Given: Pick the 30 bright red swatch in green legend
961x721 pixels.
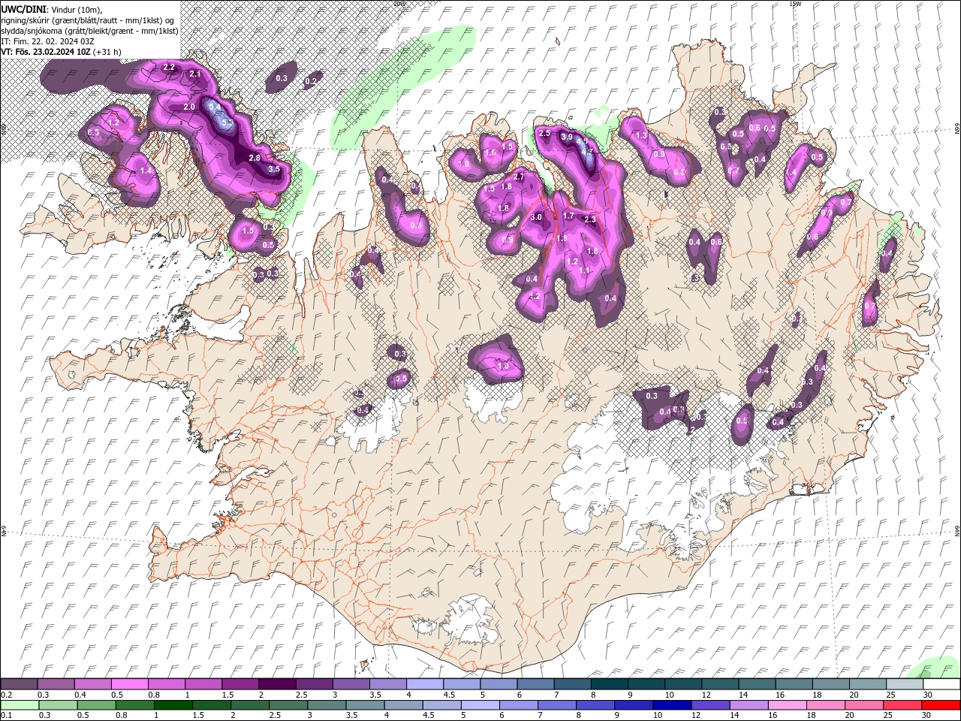Looking at the screenshot, I should [x=940, y=705].
